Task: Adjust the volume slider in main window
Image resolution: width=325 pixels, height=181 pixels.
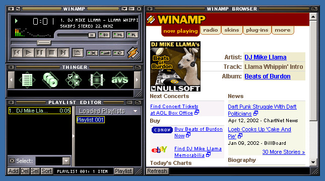Action: [x=92, y=35]
